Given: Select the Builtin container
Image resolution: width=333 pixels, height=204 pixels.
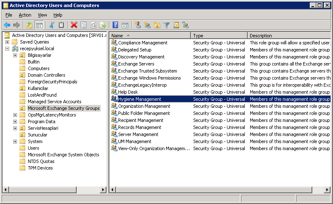Looking at the screenshot, I should click(x=34, y=62).
